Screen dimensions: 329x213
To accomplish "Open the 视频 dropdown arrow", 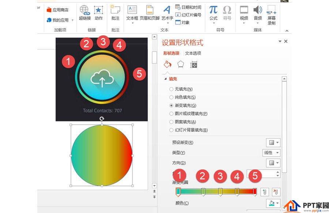I will point(244,23).
